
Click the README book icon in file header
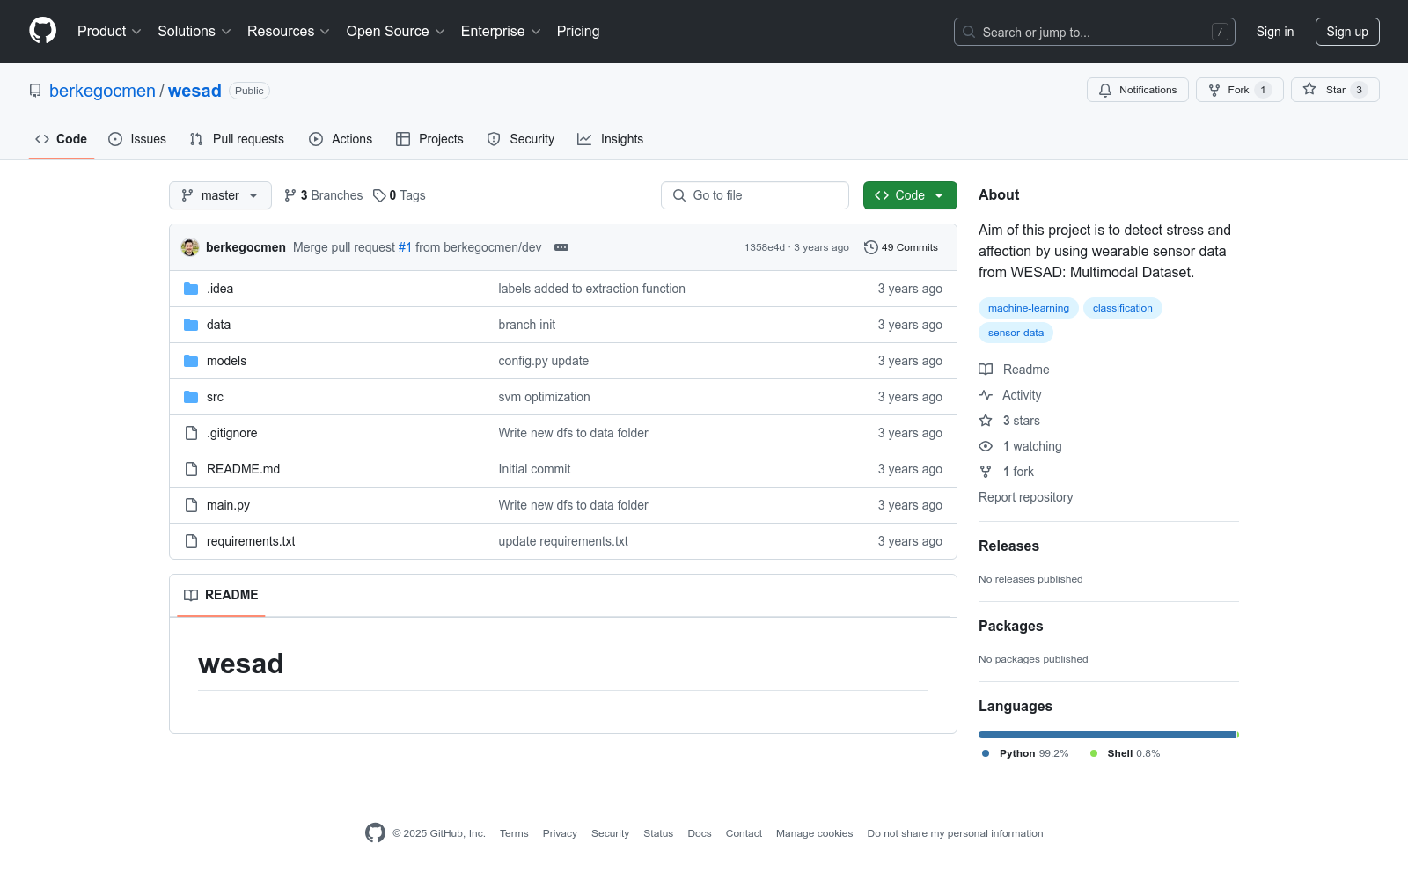click(191, 595)
